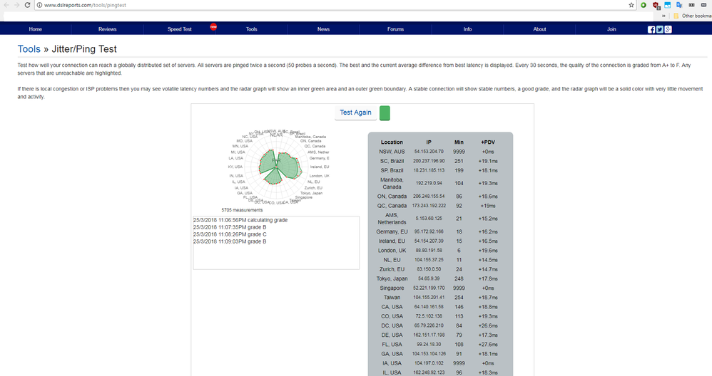
Task: Open the uBlock shield extension icon
Action: 655,5
